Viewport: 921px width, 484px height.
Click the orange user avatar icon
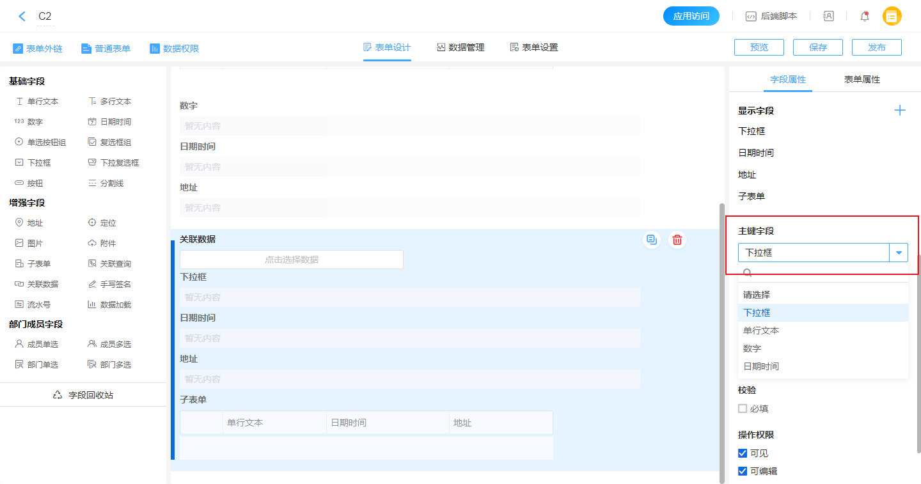click(x=892, y=17)
